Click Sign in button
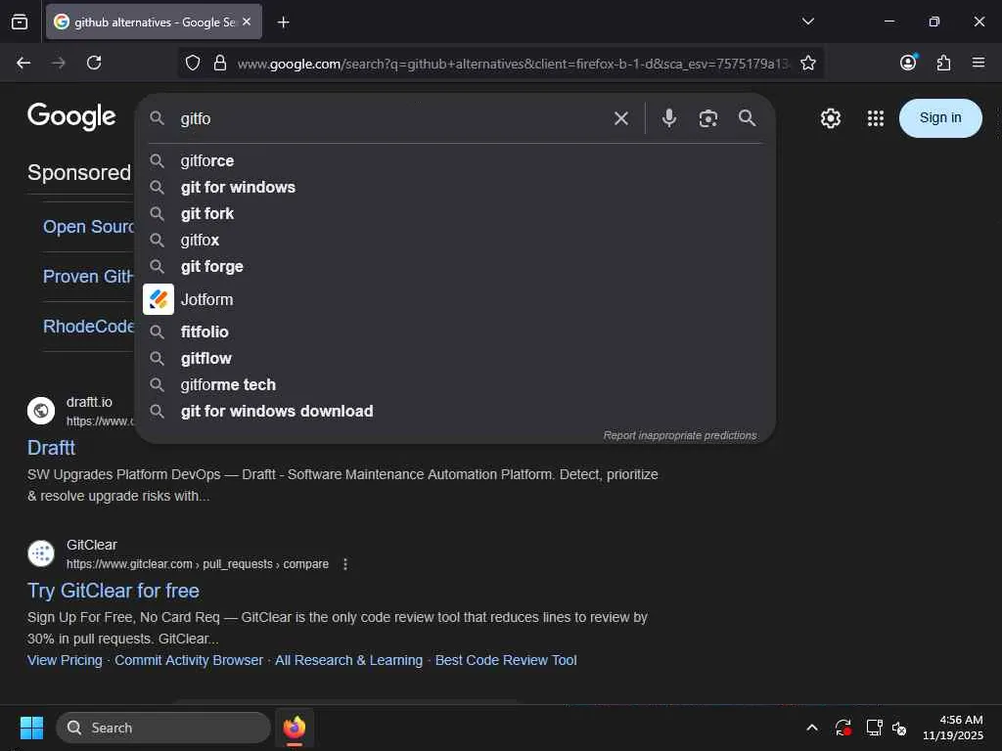 pyautogui.click(x=940, y=118)
